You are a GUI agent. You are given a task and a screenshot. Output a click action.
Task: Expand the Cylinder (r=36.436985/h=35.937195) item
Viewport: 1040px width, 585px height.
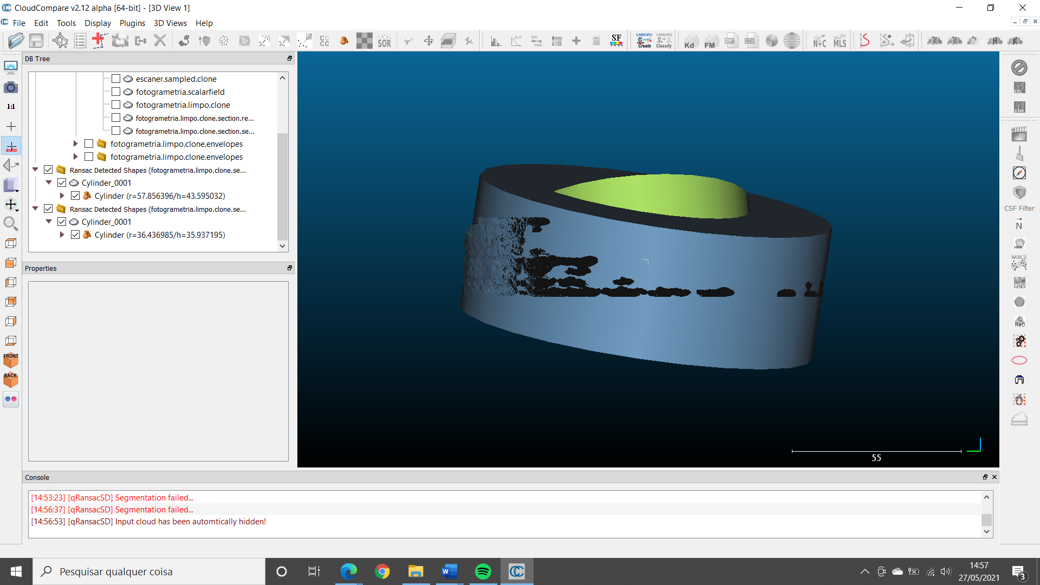[x=61, y=235]
